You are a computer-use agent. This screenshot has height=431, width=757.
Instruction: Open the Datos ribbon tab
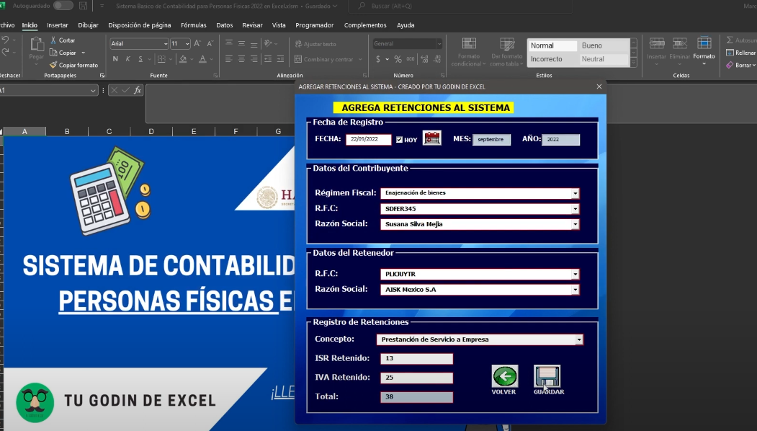(225, 25)
